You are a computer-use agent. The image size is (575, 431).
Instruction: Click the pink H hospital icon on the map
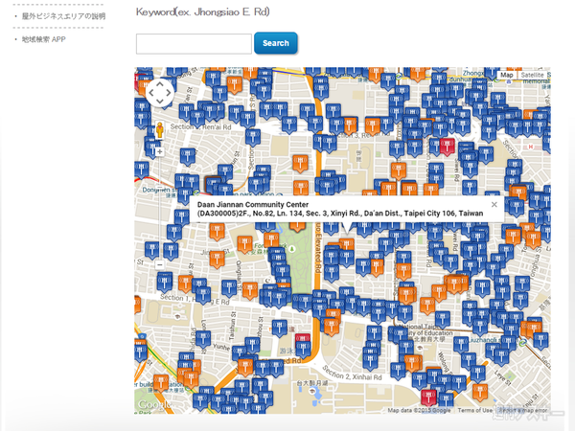tap(530, 147)
